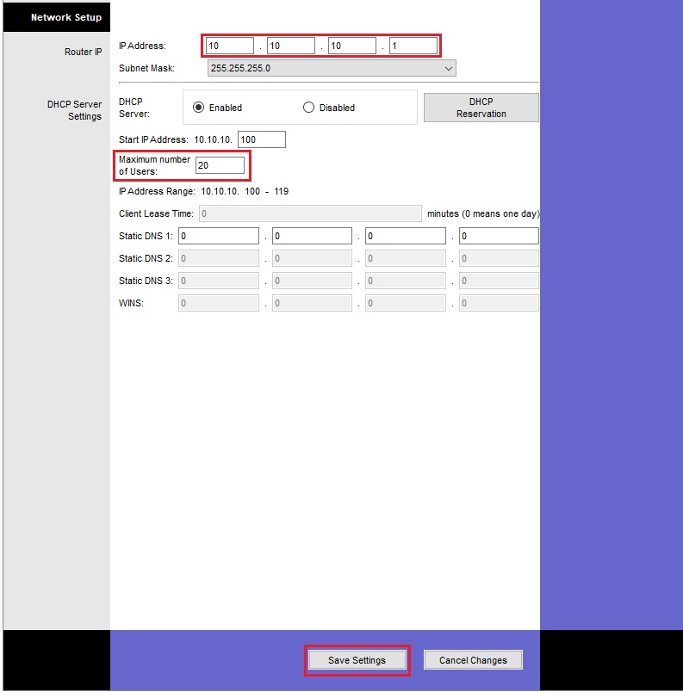The height and width of the screenshot is (692, 683).
Task: Click the third octet of Static DNS 1
Action: pos(406,236)
